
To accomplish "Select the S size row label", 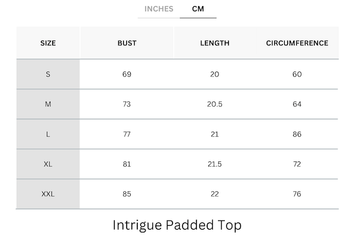I will pos(48,74).
